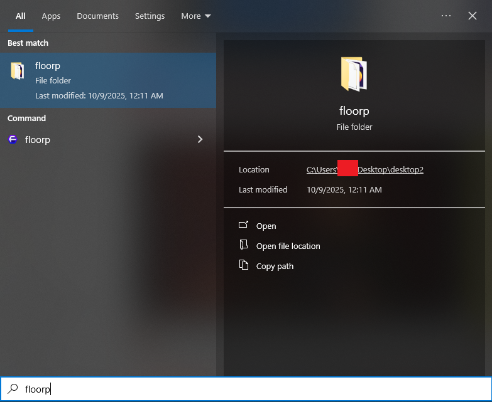Click the Open action icon

pos(244,225)
